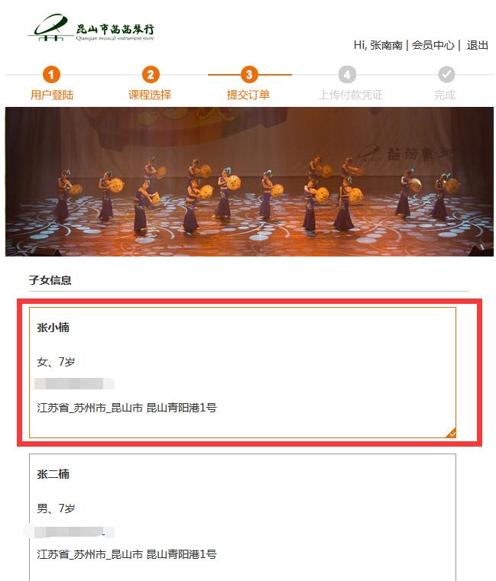
Task: Click the orange check corner on 张小楠 card
Action: tap(451, 433)
